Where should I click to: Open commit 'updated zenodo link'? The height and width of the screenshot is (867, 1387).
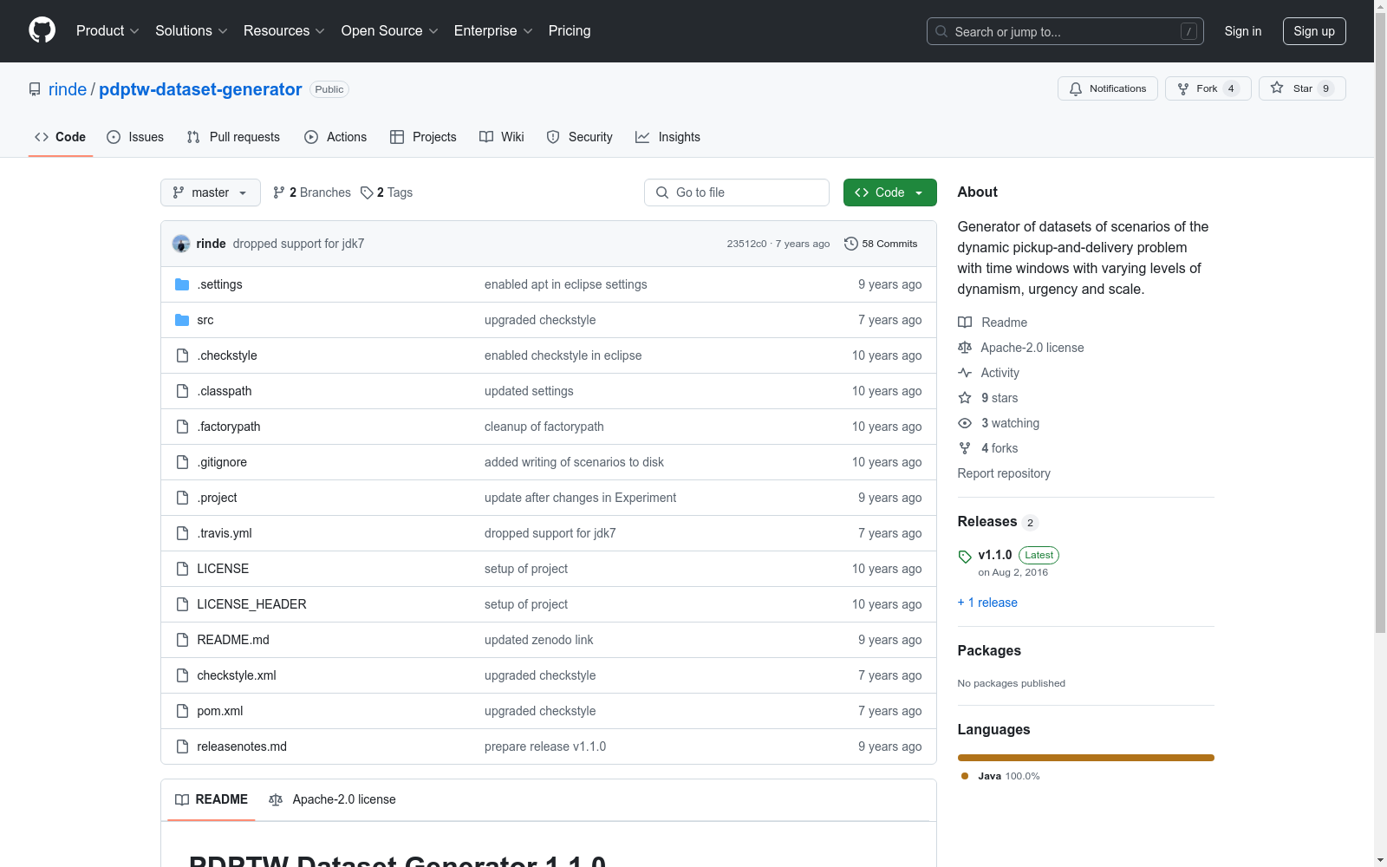[539, 640]
